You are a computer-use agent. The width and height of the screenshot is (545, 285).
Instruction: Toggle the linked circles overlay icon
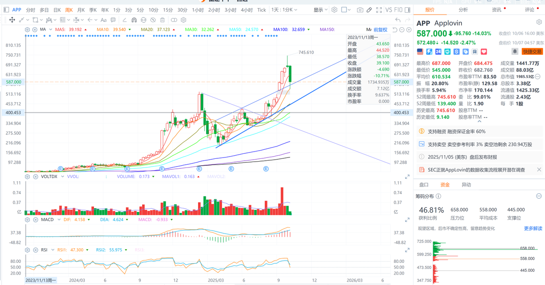(174, 20)
